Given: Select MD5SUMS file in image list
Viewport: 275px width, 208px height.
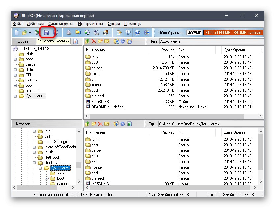Looking at the screenshot, I should tap(100, 102).
